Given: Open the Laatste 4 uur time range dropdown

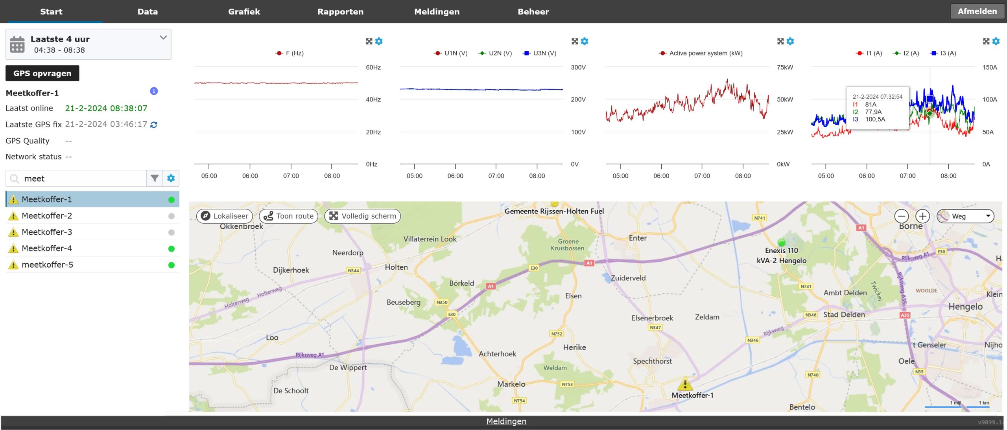Looking at the screenshot, I should point(89,44).
